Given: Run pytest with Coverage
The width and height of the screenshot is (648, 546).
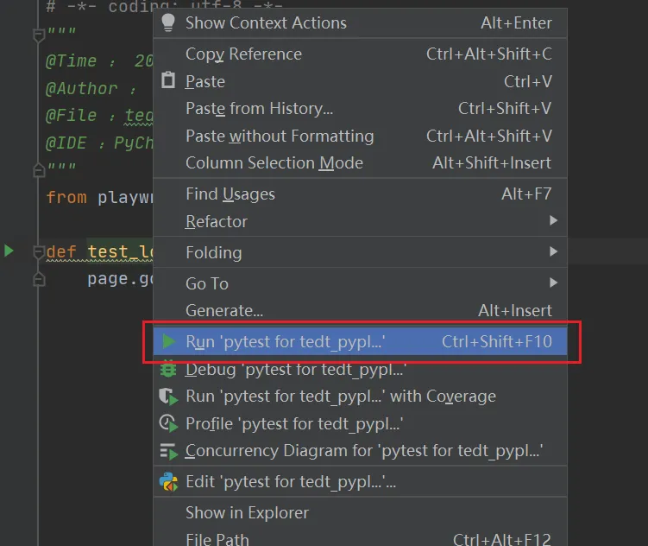Looking at the screenshot, I should 360,397.
